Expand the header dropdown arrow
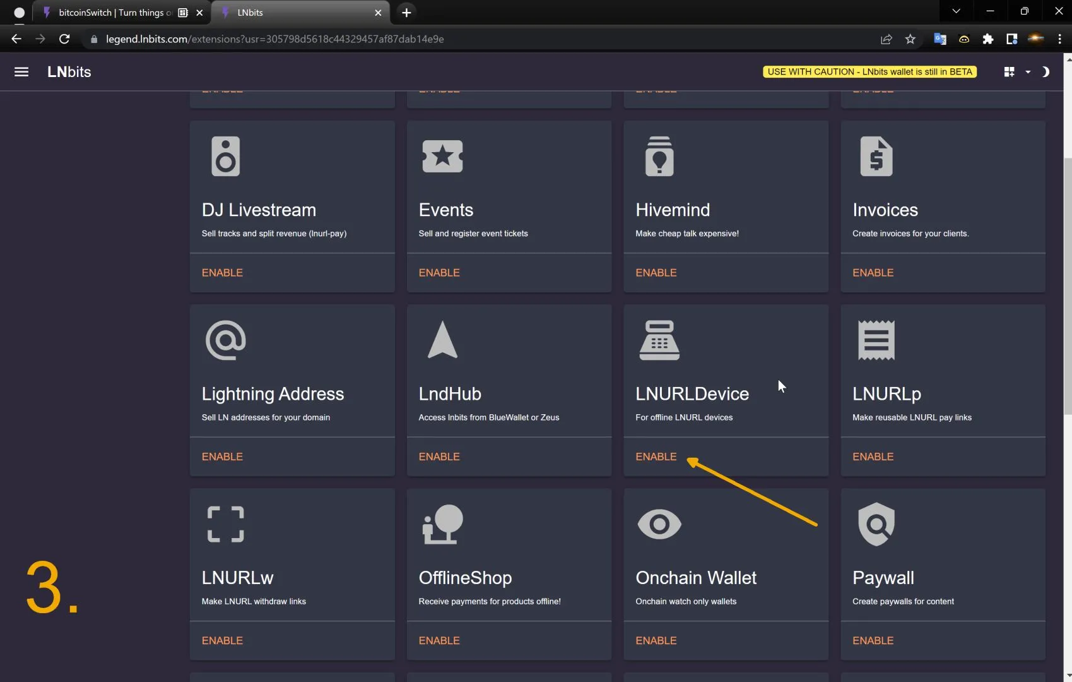Image resolution: width=1072 pixels, height=682 pixels. [x=1028, y=72]
